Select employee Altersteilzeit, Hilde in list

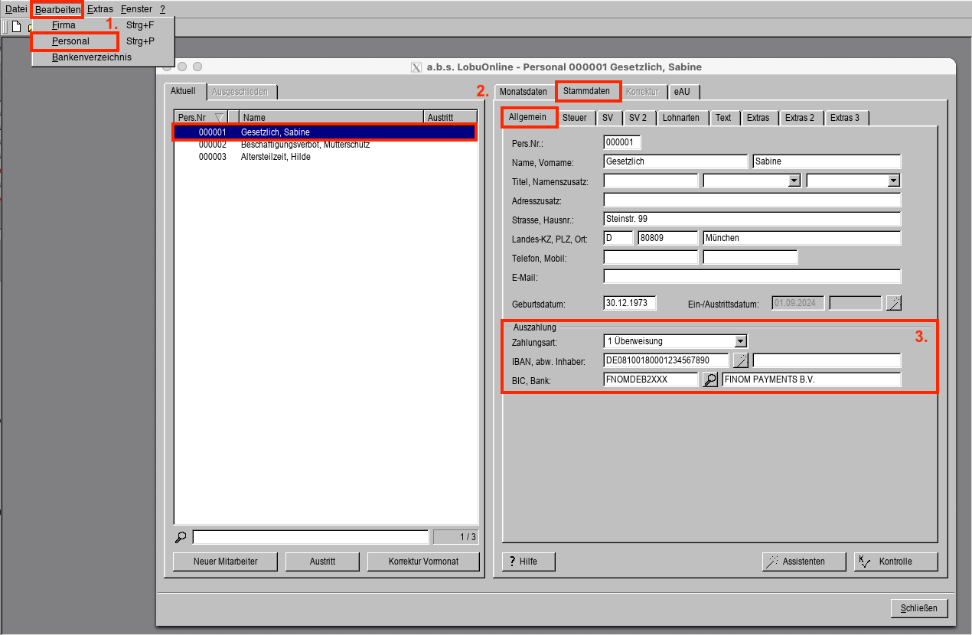[x=276, y=157]
